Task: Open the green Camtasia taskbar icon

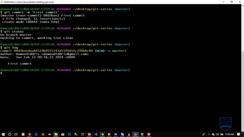Action: [142, 134]
